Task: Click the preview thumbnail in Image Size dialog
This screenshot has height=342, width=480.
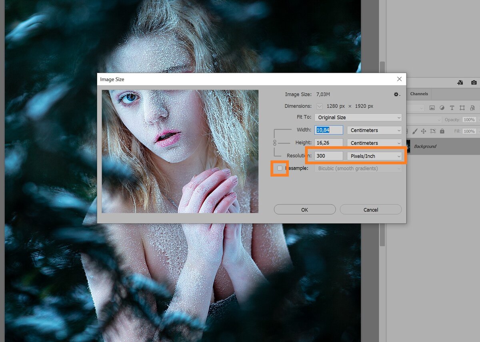Action: 180,151
